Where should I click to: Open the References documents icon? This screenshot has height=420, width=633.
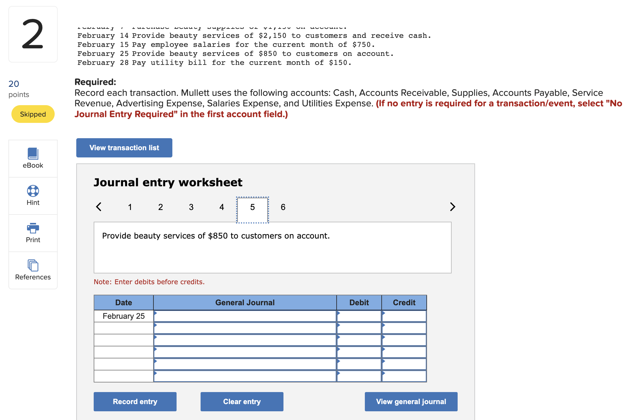coord(33,265)
